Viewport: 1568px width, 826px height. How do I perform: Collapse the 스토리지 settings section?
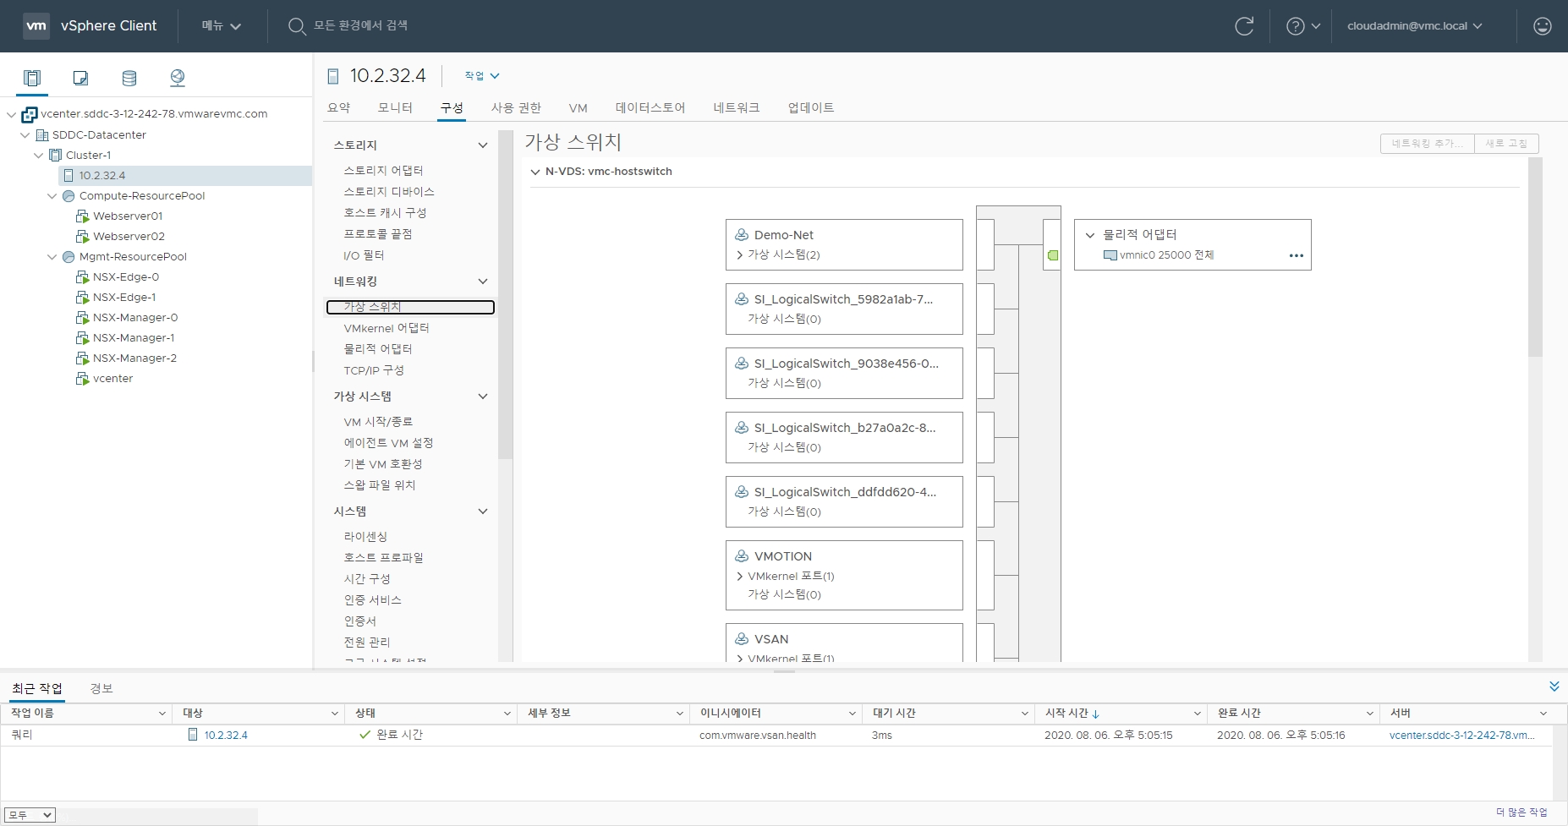[x=483, y=145]
